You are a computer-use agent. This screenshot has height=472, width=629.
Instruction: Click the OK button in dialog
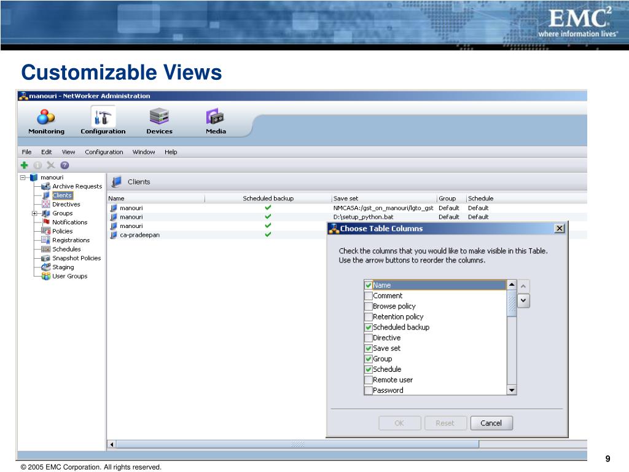tap(399, 423)
